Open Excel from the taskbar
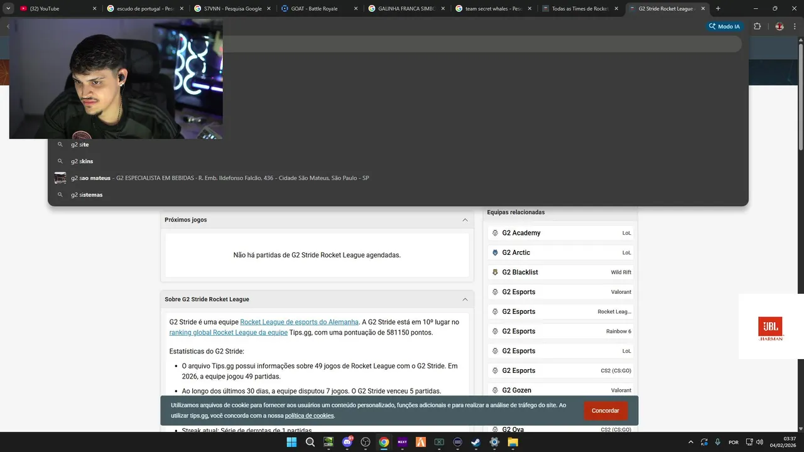The height and width of the screenshot is (452, 804). point(439,442)
